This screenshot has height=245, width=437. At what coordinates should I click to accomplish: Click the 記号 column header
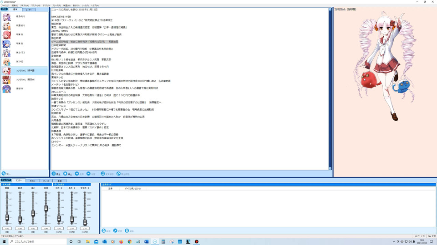pos(110,189)
